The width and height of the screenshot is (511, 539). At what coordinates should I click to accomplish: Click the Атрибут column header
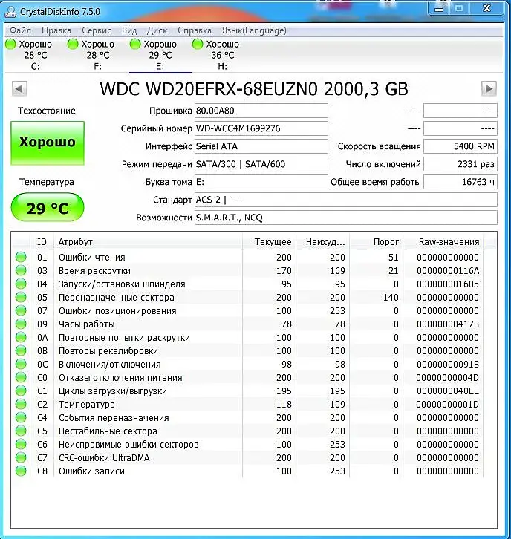pos(148,241)
